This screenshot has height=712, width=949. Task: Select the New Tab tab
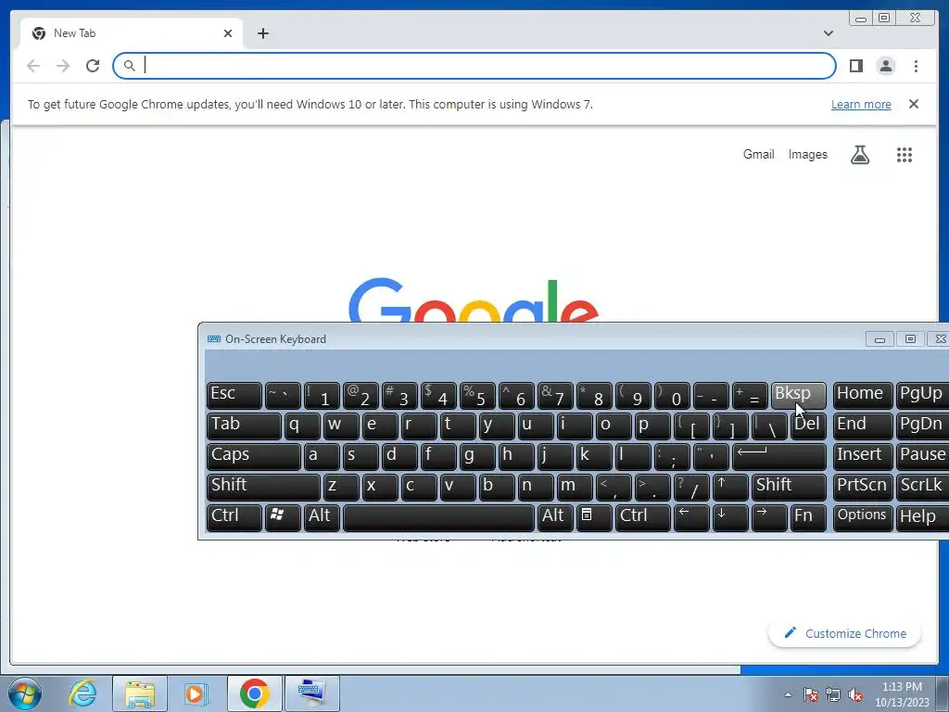132,33
